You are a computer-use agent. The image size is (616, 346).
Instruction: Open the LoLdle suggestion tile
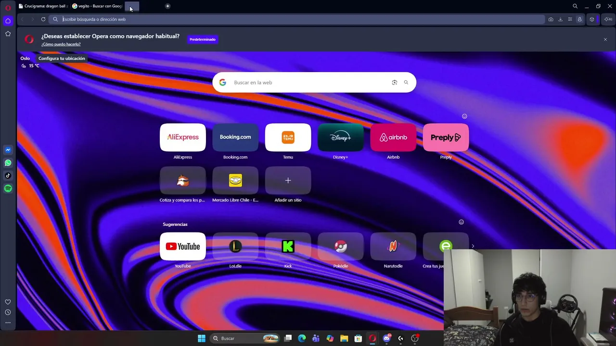(235, 247)
